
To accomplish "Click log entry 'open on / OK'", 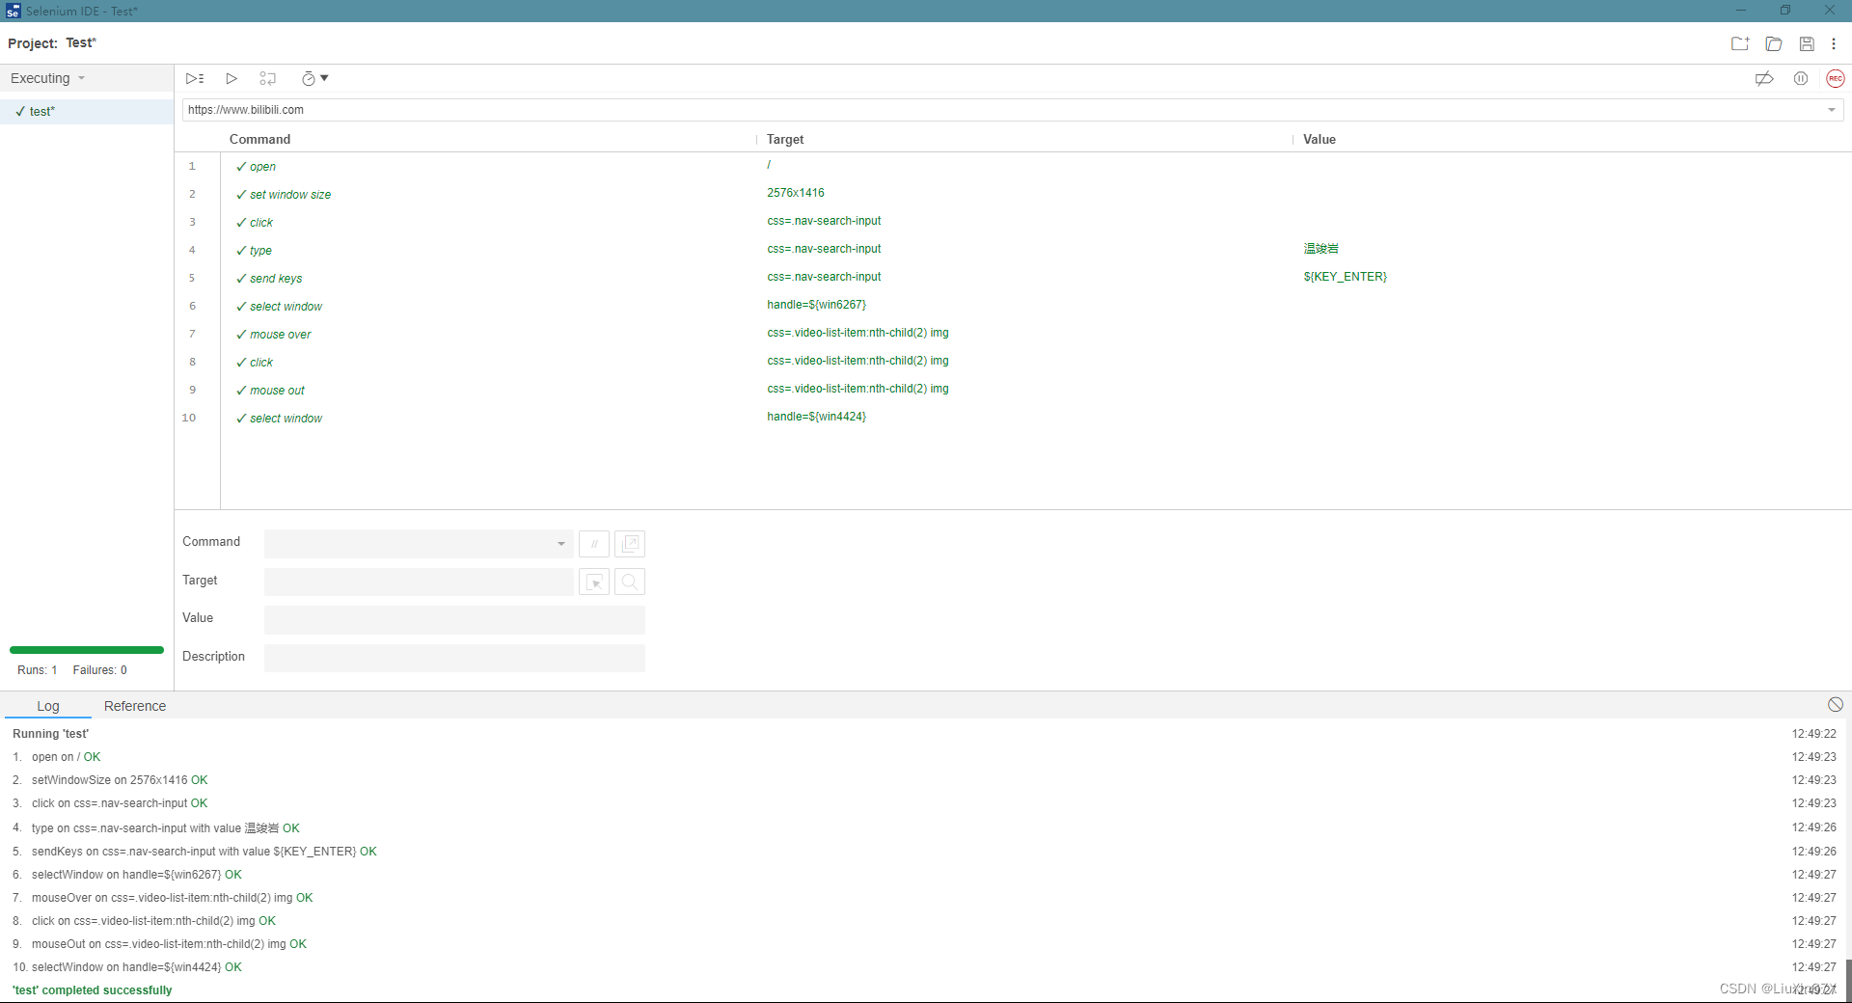I will pyautogui.click(x=66, y=757).
